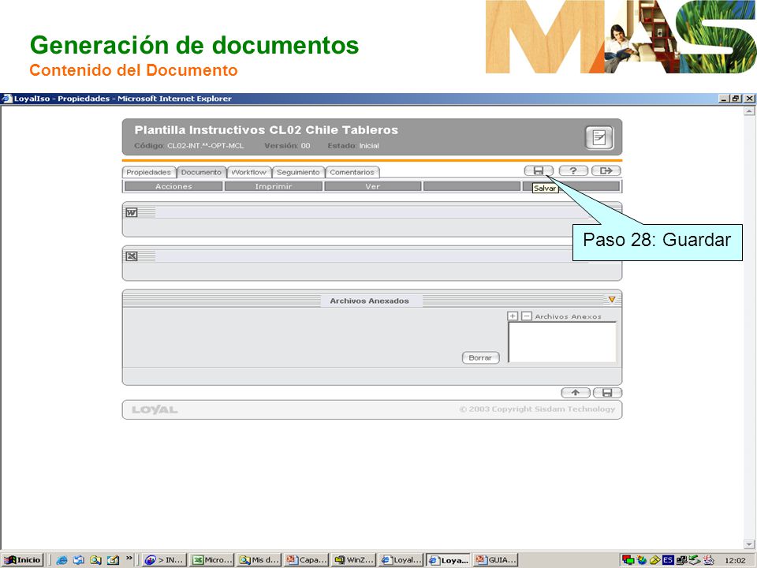Viewport: 757px width, 568px height.
Task: Select the Documento tab
Action: click(201, 173)
